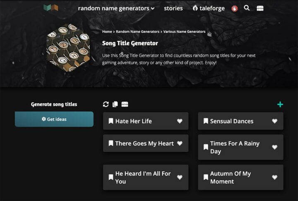Open the treasure chest icon in header
298x201 pixels.
pos(260,8)
